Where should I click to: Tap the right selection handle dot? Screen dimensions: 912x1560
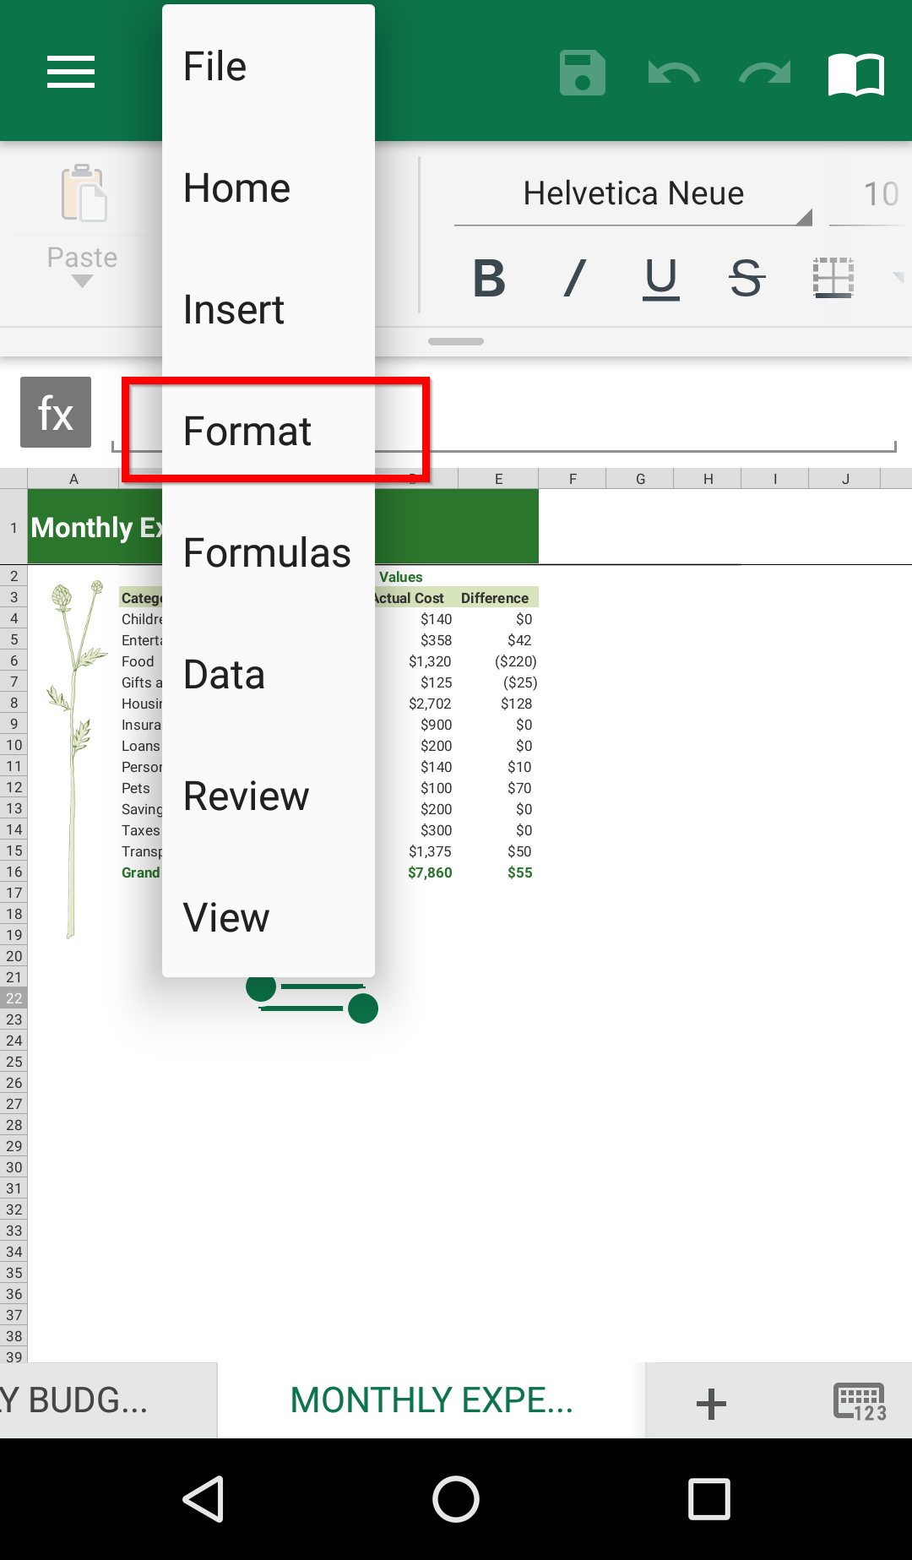point(363,1008)
